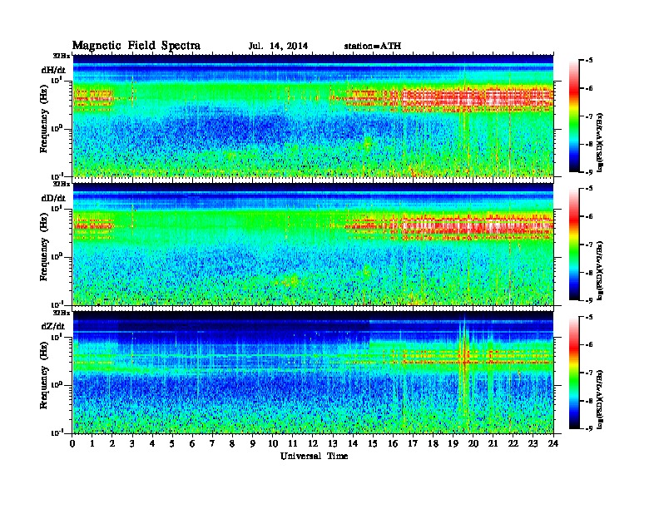Click hour tick label '15' on time axis

pos(373,443)
